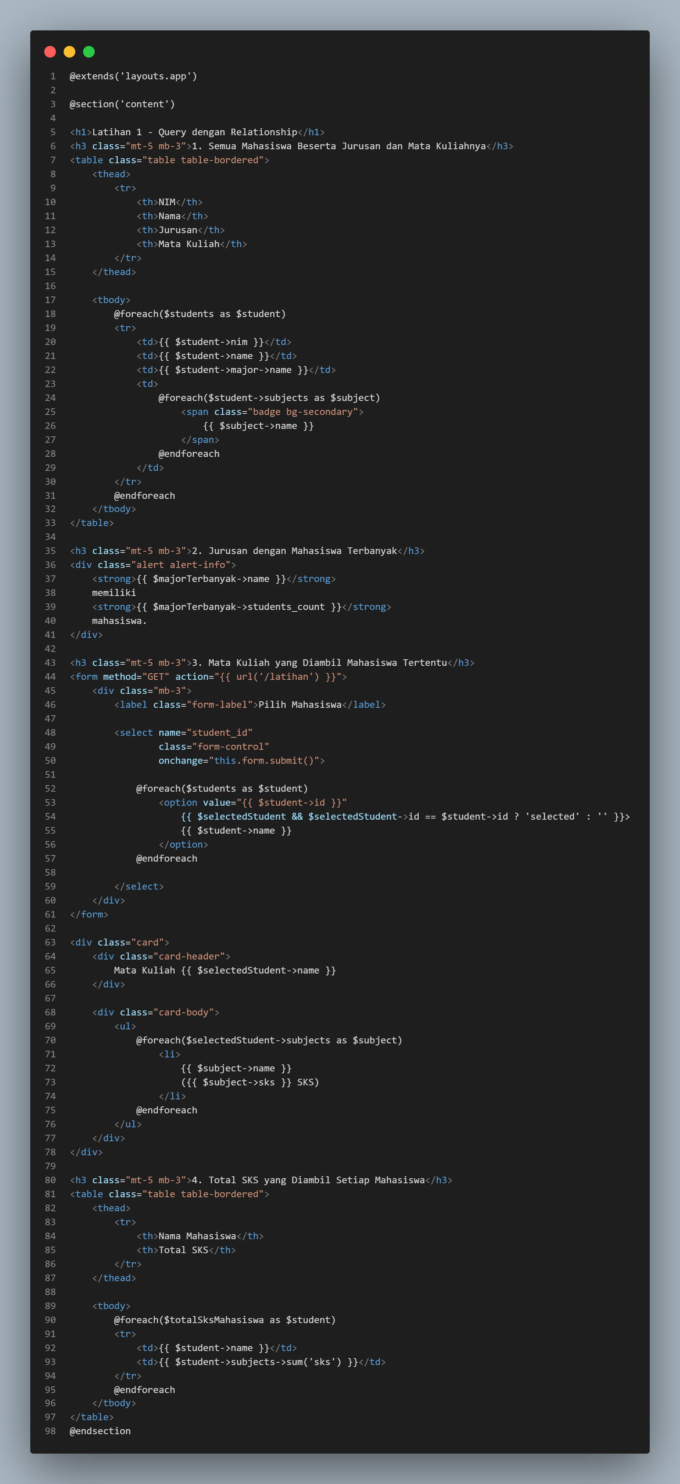
Task: Click "3. Mata Kuliah yang Diambil Mahasiswa Tertentu"
Action: tap(320, 663)
